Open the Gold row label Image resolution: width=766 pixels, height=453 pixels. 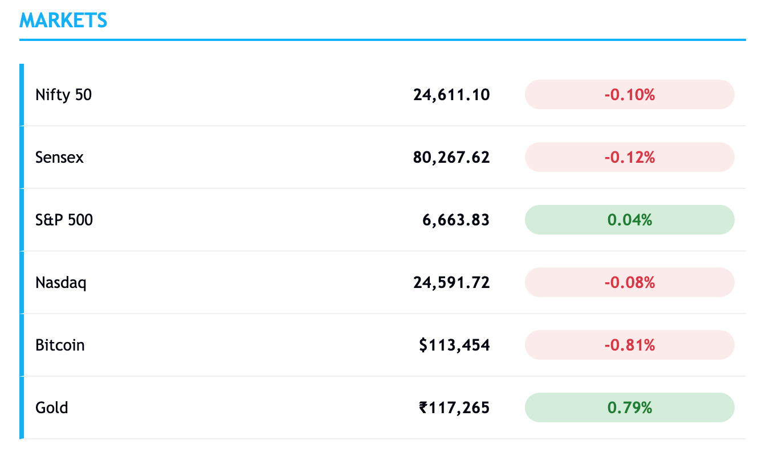point(52,407)
